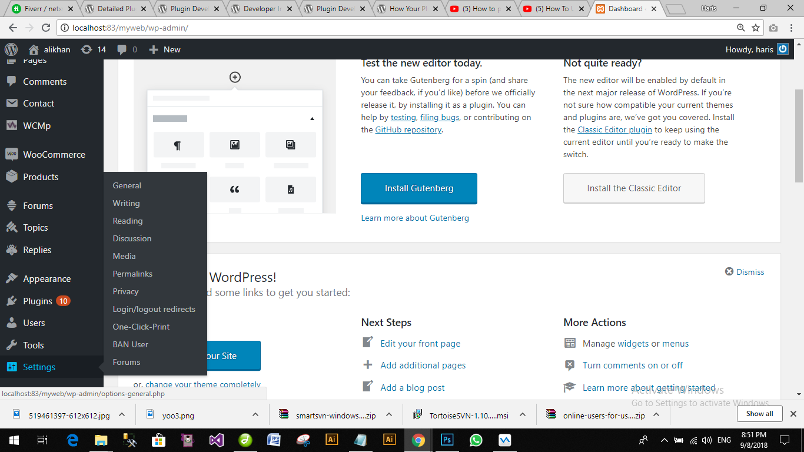Open the dropdown arrow beside yoo3.png download

click(x=255, y=414)
